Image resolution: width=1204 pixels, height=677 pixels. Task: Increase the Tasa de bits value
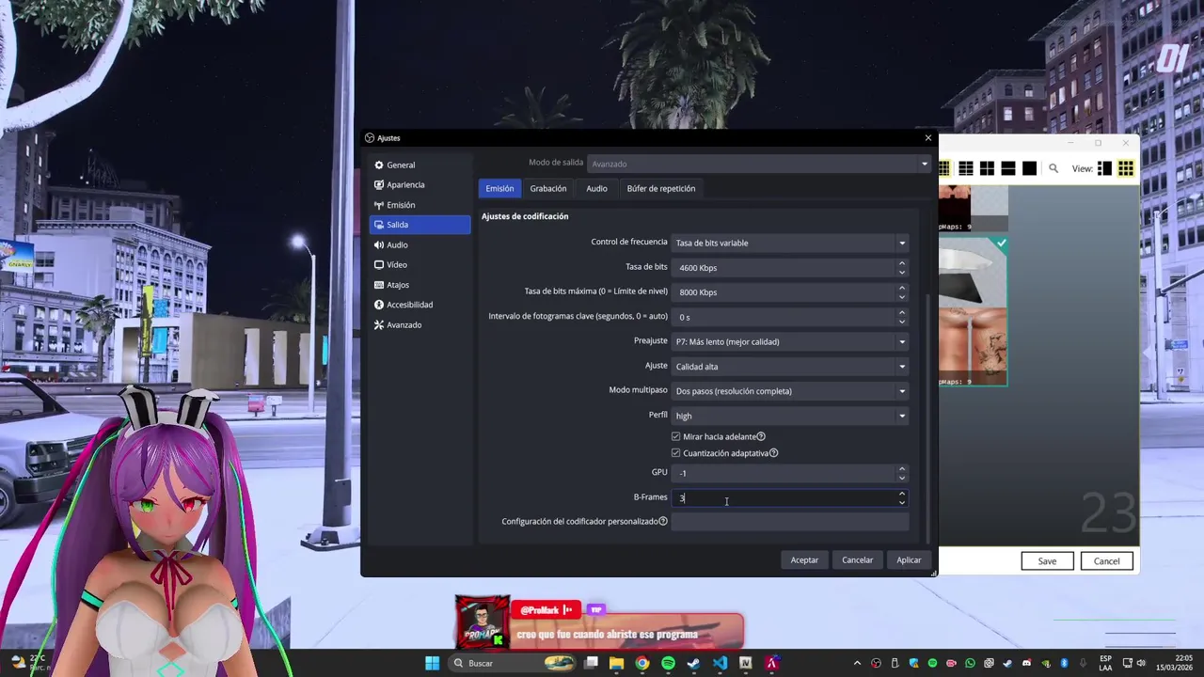(901, 263)
